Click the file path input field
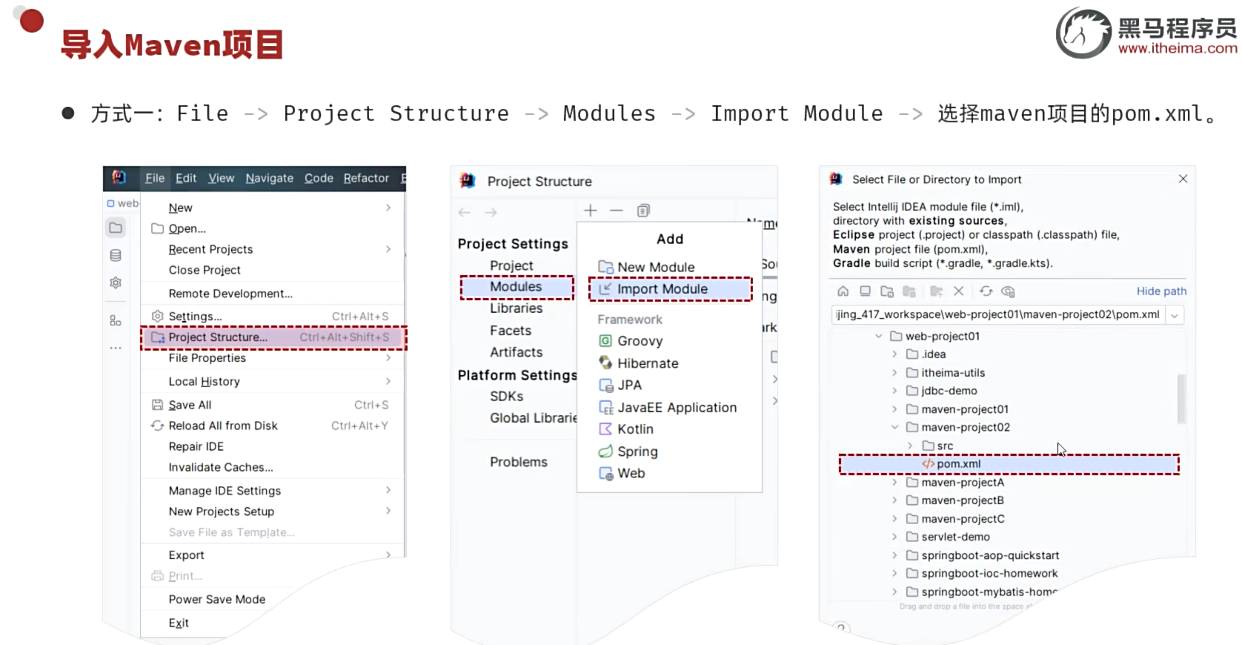This screenshot has width=1242, height=645. (x=997, y=315)
